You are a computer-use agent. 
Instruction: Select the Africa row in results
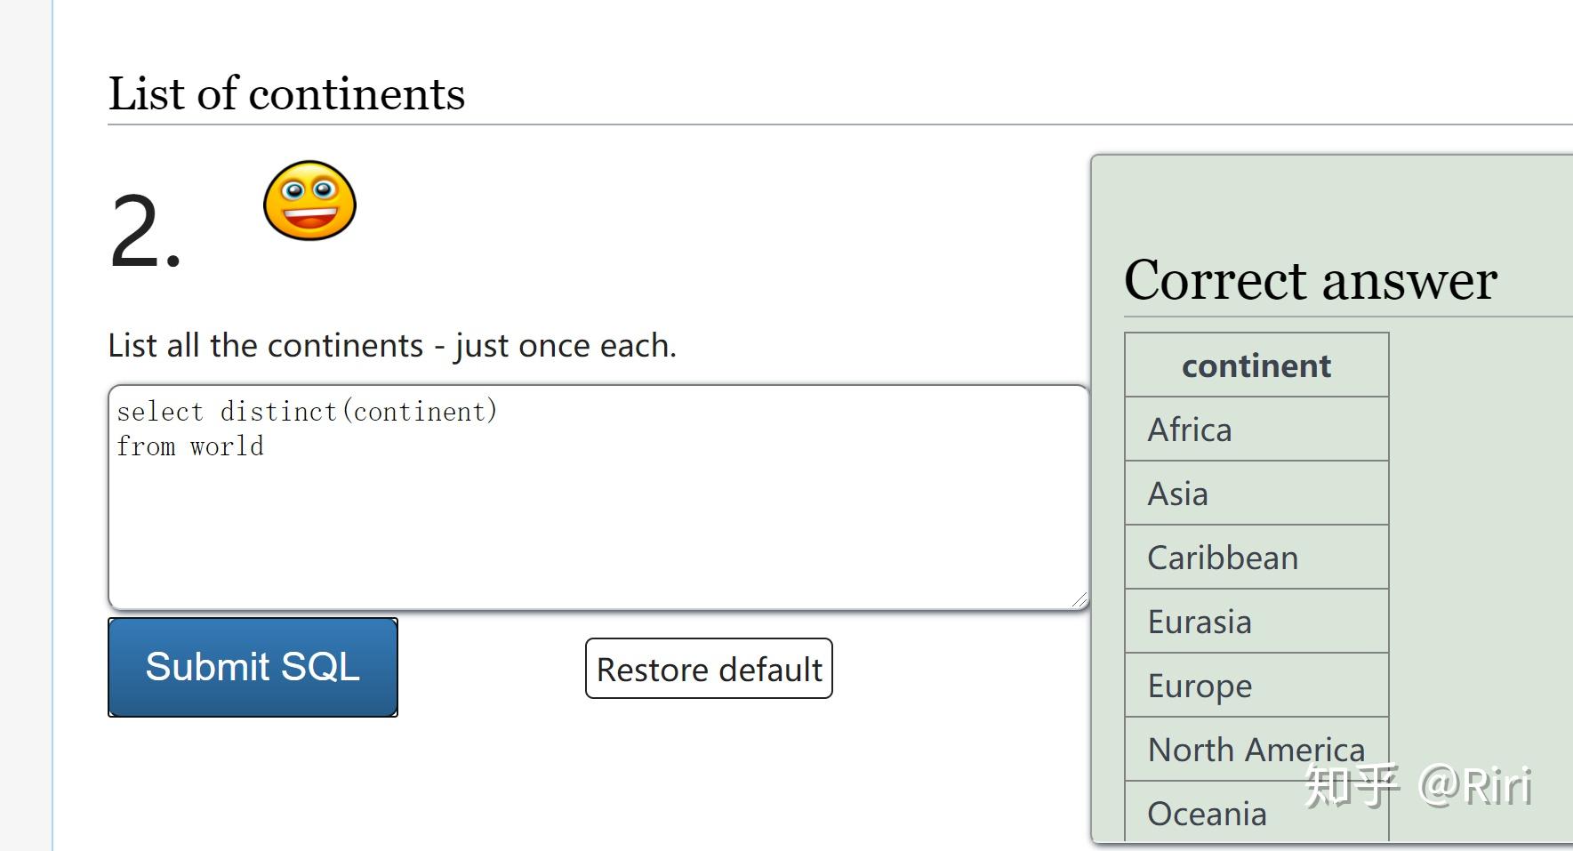tap(1256, 430)
